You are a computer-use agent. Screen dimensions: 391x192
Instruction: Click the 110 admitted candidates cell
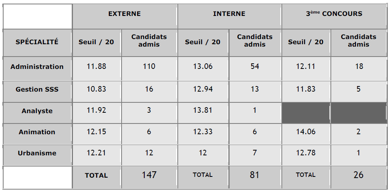point(149,67)
